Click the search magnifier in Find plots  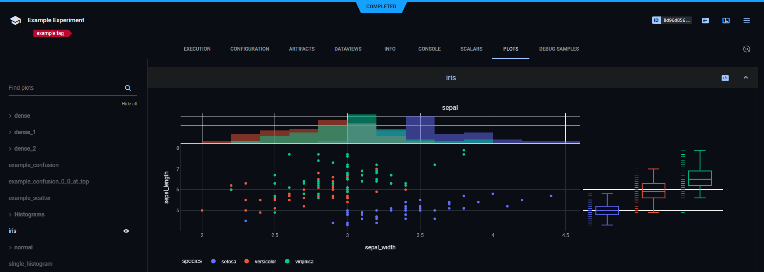click(x=128, y=88)
